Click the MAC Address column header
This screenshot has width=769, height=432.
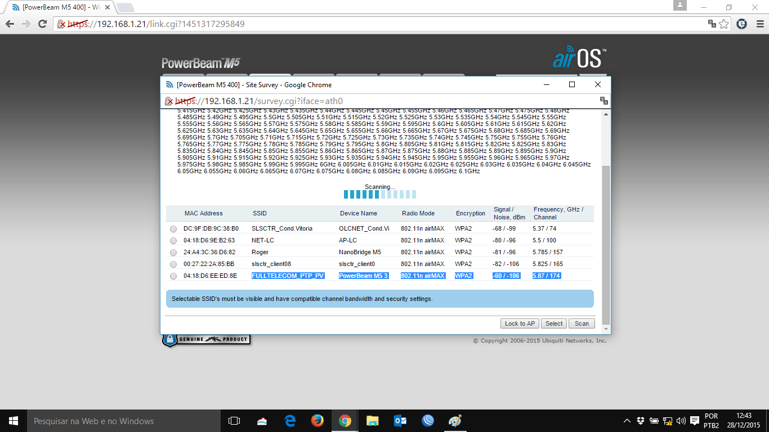click(x=204, y=213)
